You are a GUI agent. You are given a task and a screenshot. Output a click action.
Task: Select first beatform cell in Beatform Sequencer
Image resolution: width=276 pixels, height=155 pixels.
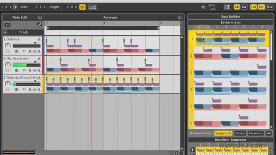pyautogui.click(x=200, y=150)
